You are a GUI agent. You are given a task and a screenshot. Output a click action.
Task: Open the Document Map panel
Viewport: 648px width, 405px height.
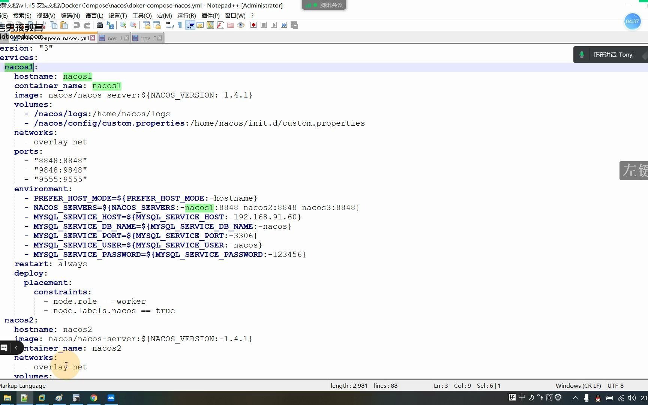click(x=210, y=25)
